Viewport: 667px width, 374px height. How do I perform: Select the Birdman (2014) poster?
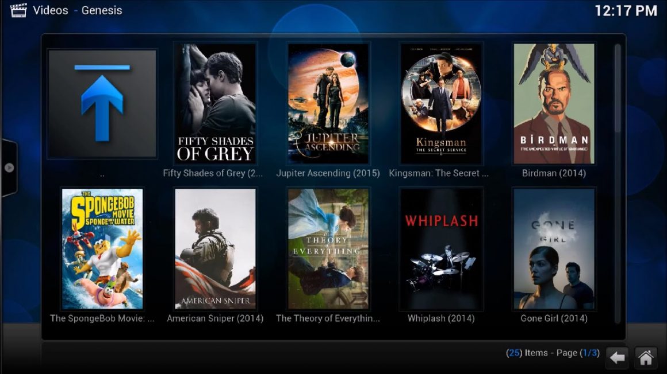click(554, 104)
